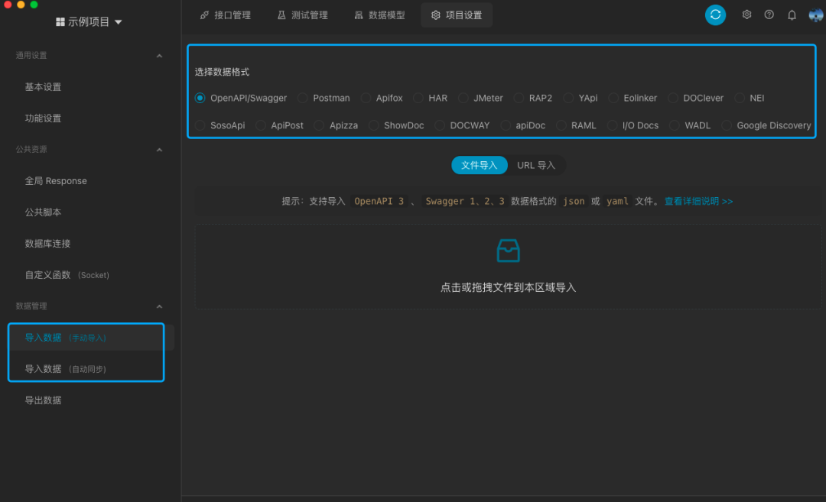Select the DOClever format radio

point(673,98)
